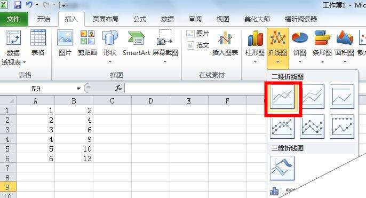The width and height of the screenshot is (366, 198).
Task: Switch to the 审阅 tab
Action: coord(195,19)
